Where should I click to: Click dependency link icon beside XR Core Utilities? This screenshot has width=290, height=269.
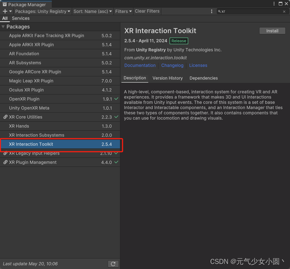(5, 117)
